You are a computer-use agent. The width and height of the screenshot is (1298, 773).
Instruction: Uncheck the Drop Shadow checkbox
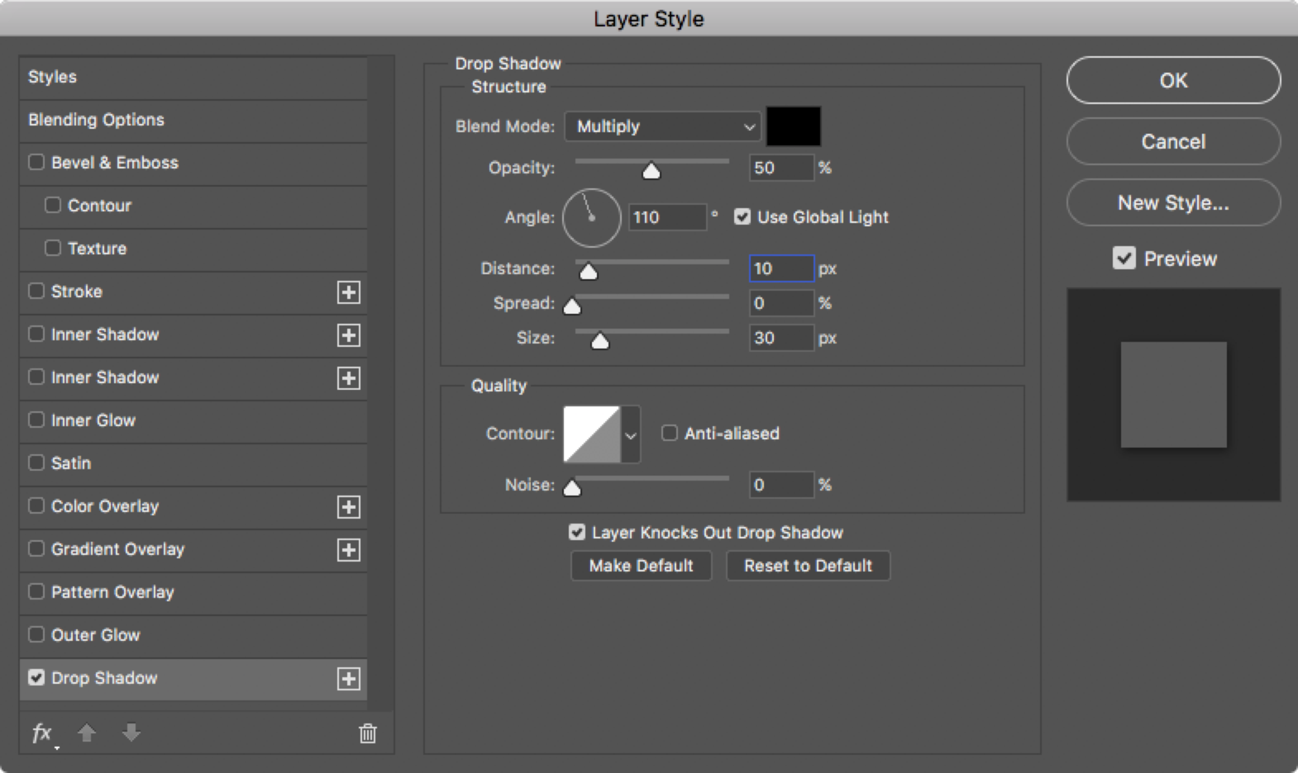click(x=36, y=677)
